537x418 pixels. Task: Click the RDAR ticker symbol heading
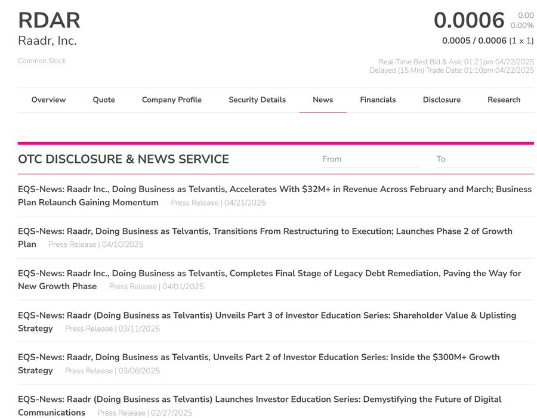point(49,20)
